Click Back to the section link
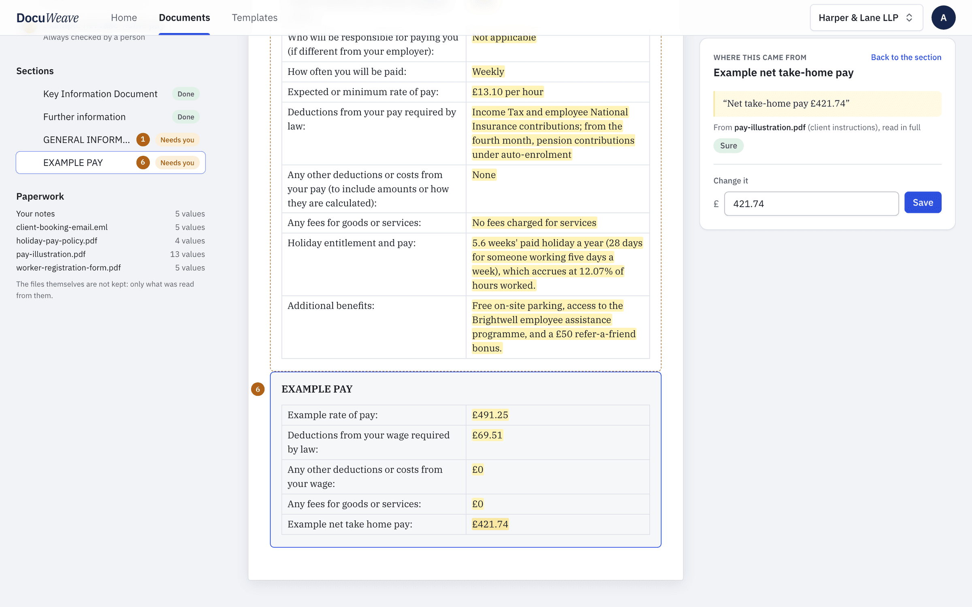Image resolution: width=972 pixels, height=607 pixels. pos(906,57)
